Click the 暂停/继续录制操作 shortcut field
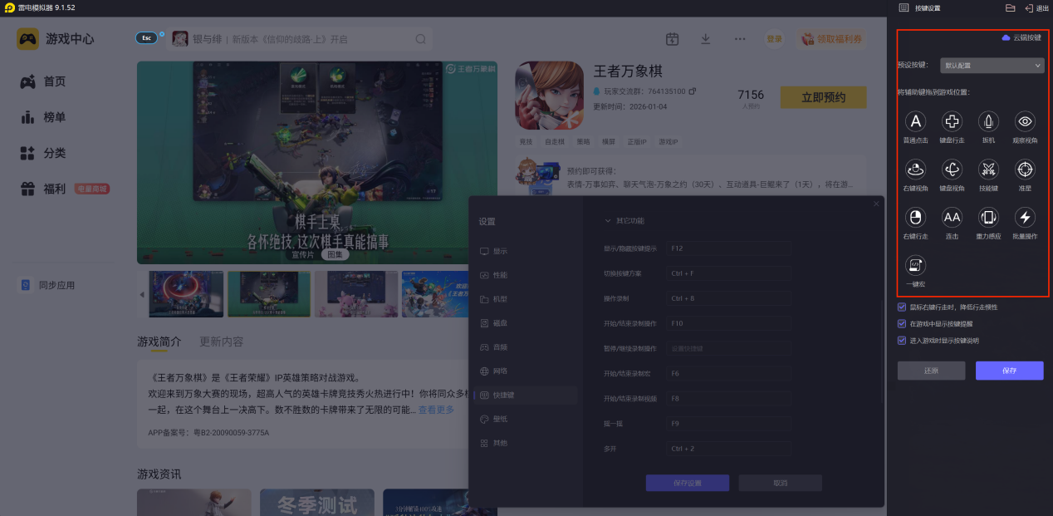1053x516 pixels. (x=728, y=348)
